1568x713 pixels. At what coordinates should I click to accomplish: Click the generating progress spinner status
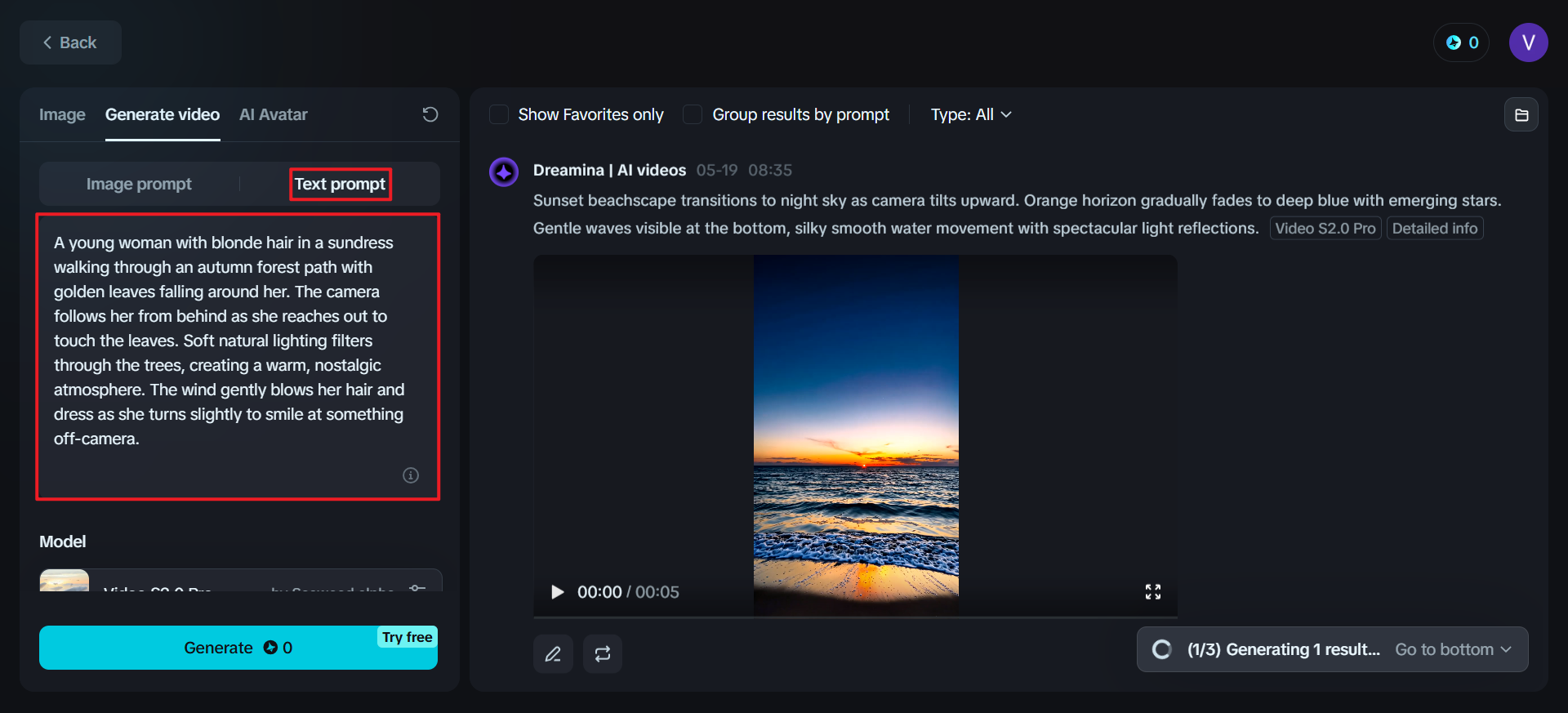(1161, 649)
